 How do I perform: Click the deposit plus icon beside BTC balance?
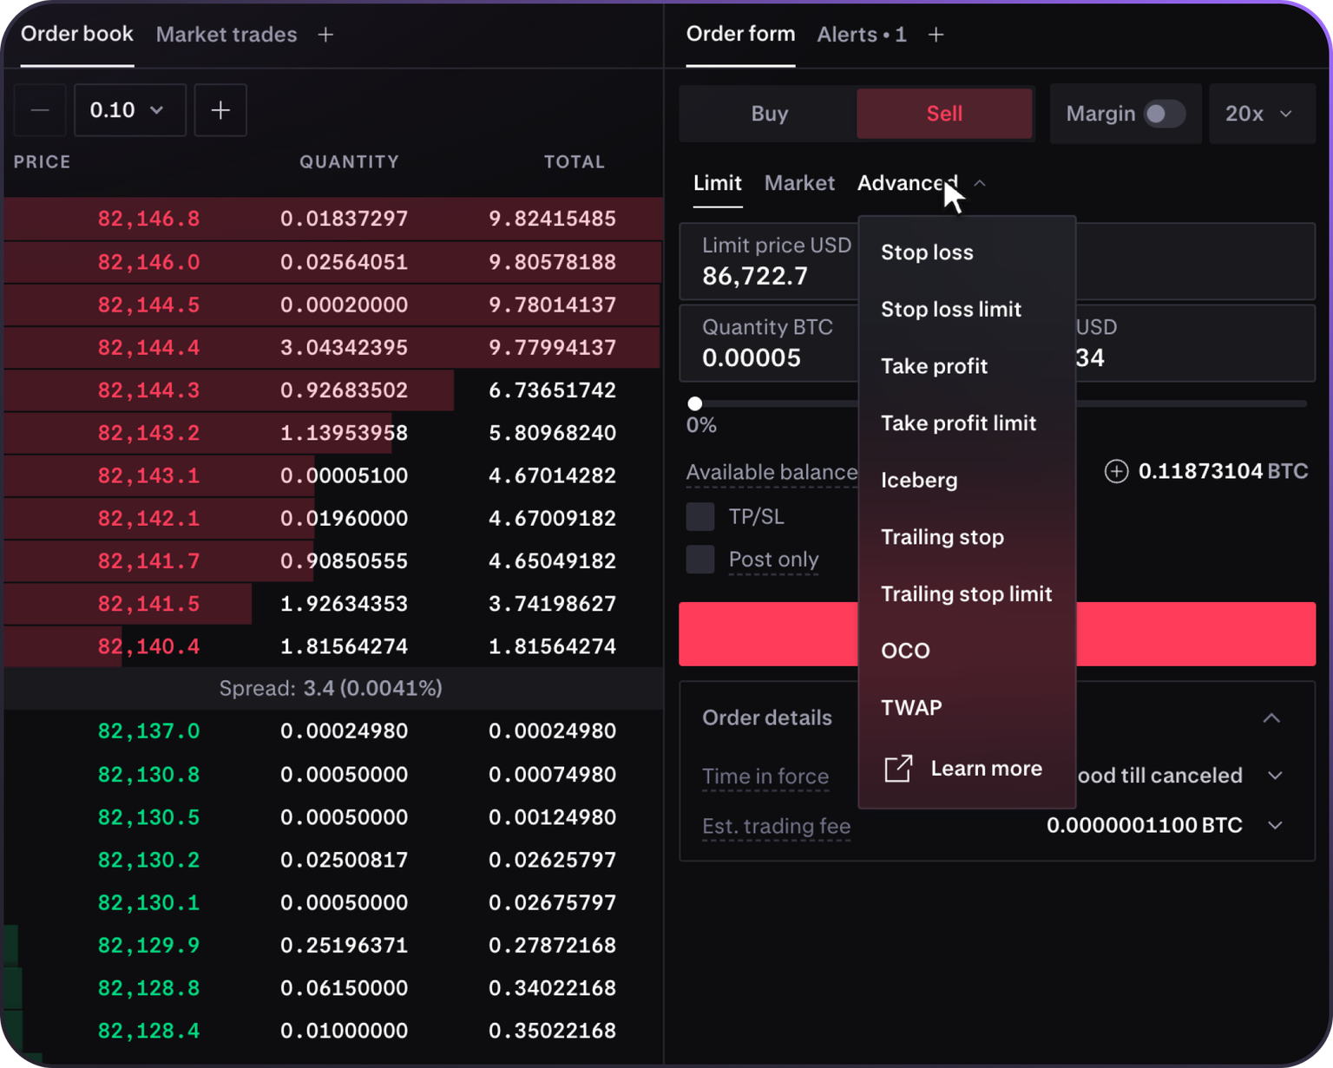point(1116,471)
